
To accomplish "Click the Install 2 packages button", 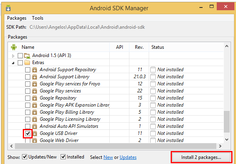I will (201, 157).
